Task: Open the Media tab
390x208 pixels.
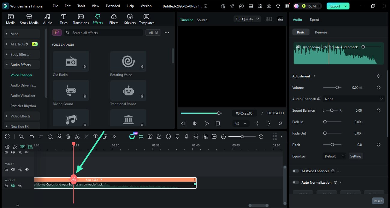Action: (10, 19)
